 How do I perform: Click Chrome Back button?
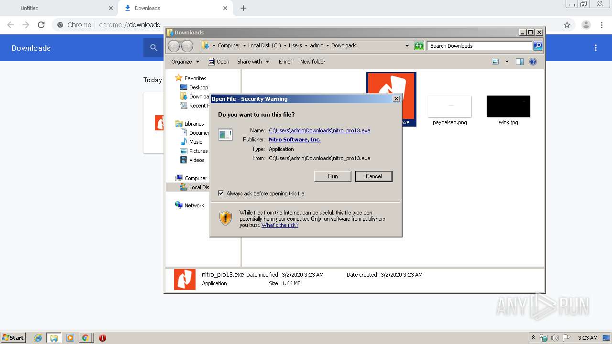pos(11,25)
